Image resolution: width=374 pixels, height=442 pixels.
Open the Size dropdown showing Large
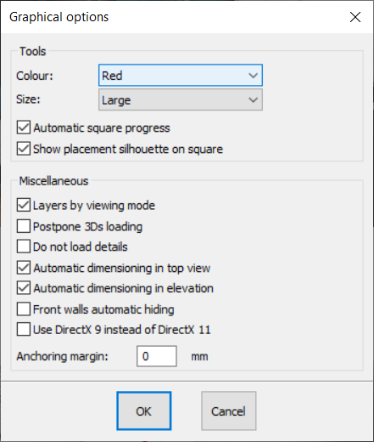[181, 99]
